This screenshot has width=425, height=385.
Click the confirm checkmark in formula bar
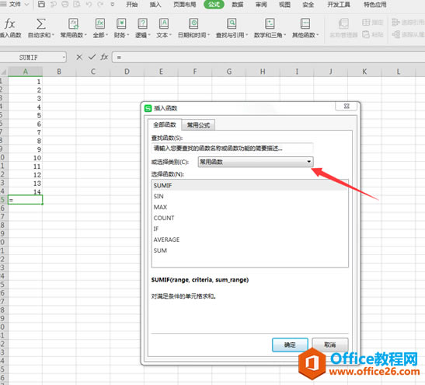(92, 57)
